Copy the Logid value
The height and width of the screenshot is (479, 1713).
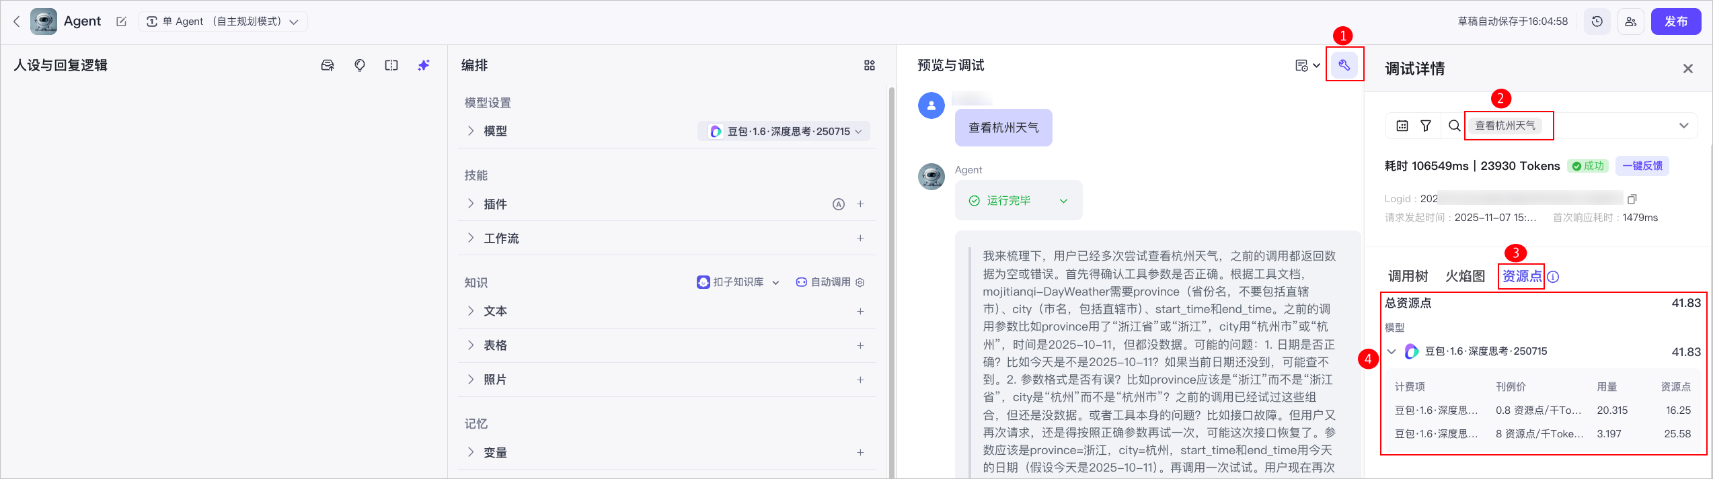(x=1632, y=199)
